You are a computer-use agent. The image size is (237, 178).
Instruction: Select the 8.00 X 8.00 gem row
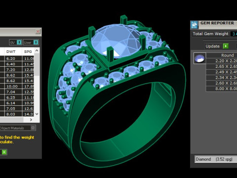point(222,89)
